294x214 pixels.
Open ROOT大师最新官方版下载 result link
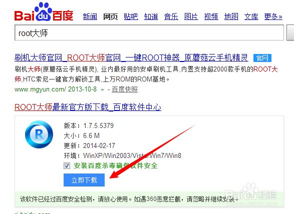coord(88,107)
